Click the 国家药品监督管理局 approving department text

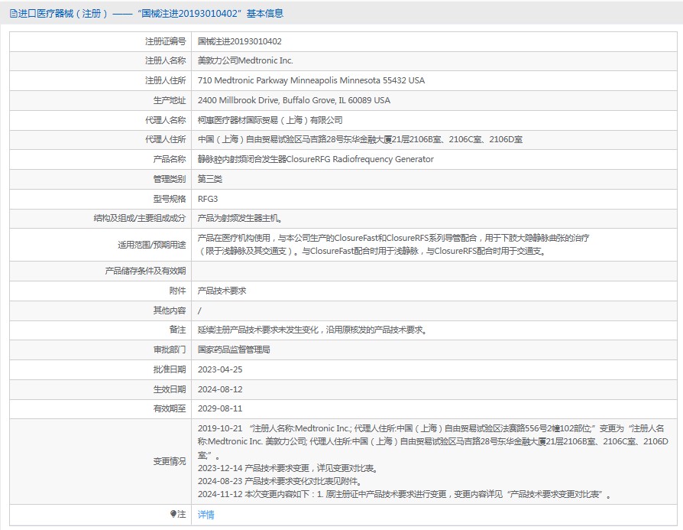234,350
